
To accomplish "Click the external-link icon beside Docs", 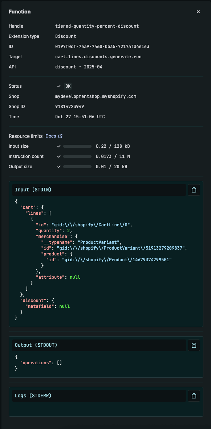I will [61, 136].
